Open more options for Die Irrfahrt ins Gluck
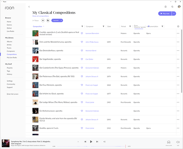Image resolution: width=183 pixels, height=149 pixels. tap(178, 94)
